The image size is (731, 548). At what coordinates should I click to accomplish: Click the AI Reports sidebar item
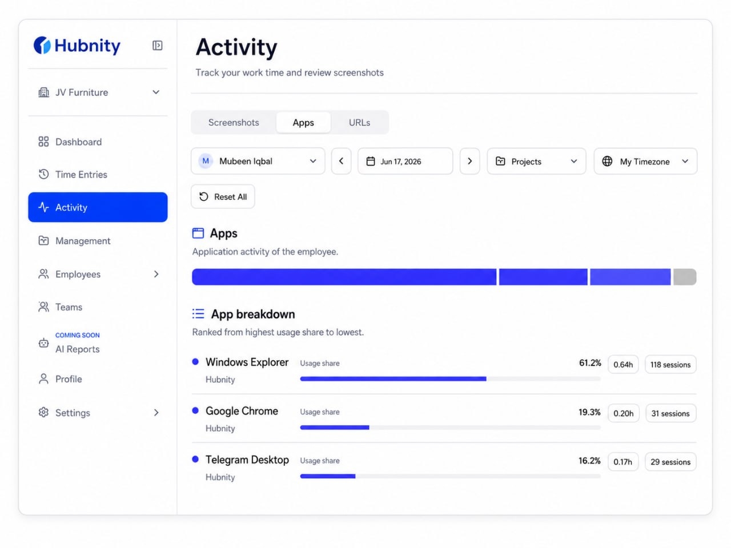click(98, 343)
